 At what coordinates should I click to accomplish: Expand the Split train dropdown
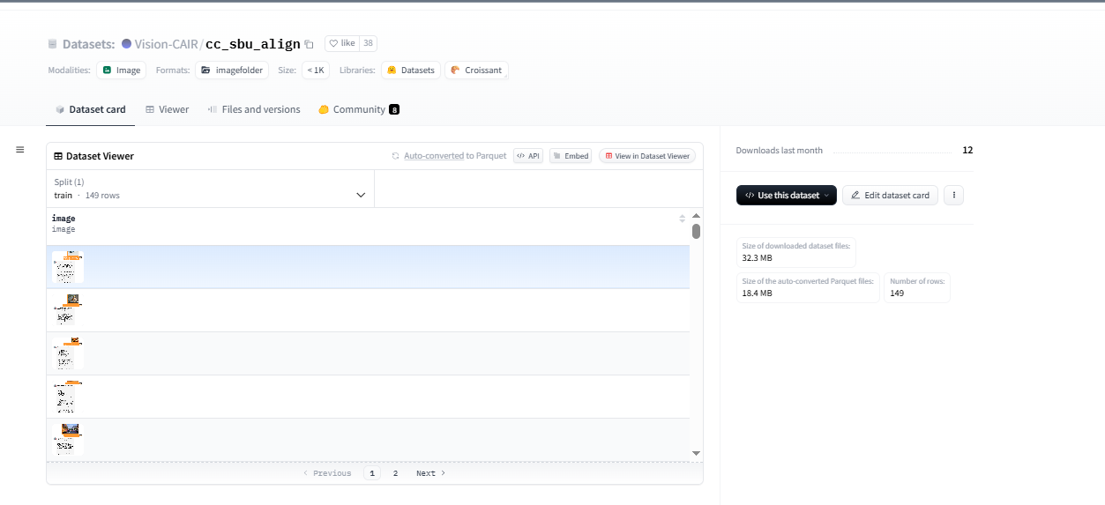(x=210, y=189)
